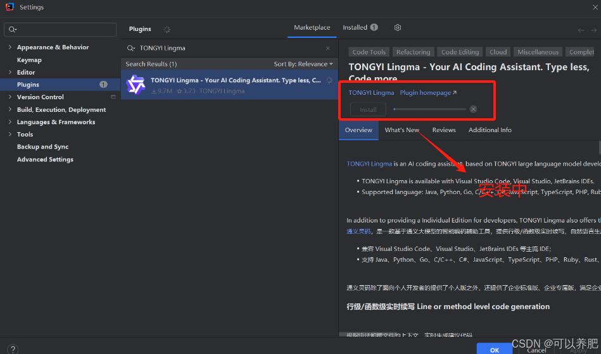The image size is (601, 354).
Task: Click the Installed tab count badge
Action: [374, 27]
